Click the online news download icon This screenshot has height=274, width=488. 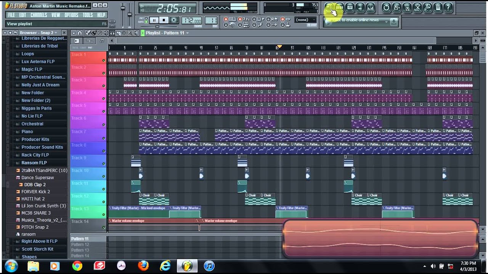click(394, 22)
